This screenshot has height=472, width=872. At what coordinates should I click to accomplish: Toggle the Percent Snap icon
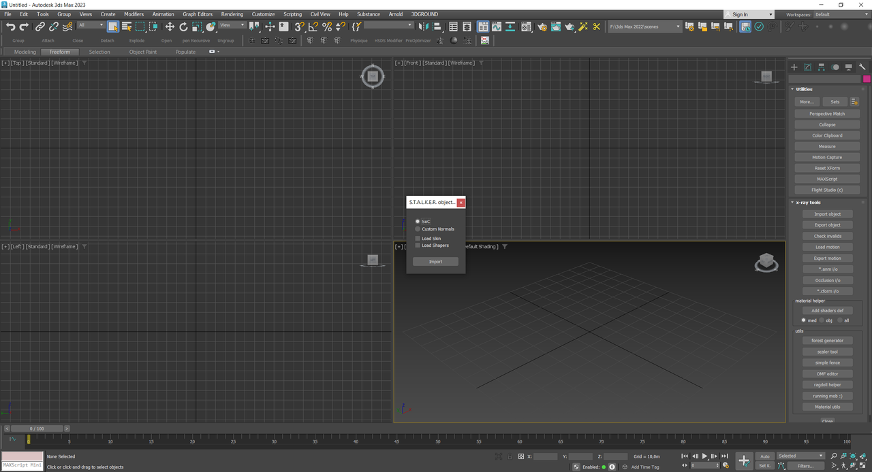pos(327,27)
